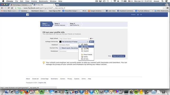Switch to Technology Tutorials browser tab
This screenshot has height=95, width=170.
(21, 5)
